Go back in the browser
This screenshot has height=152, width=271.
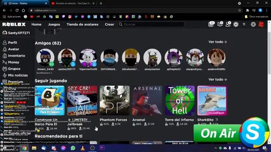pyautogui.click(x=4, y=10)
